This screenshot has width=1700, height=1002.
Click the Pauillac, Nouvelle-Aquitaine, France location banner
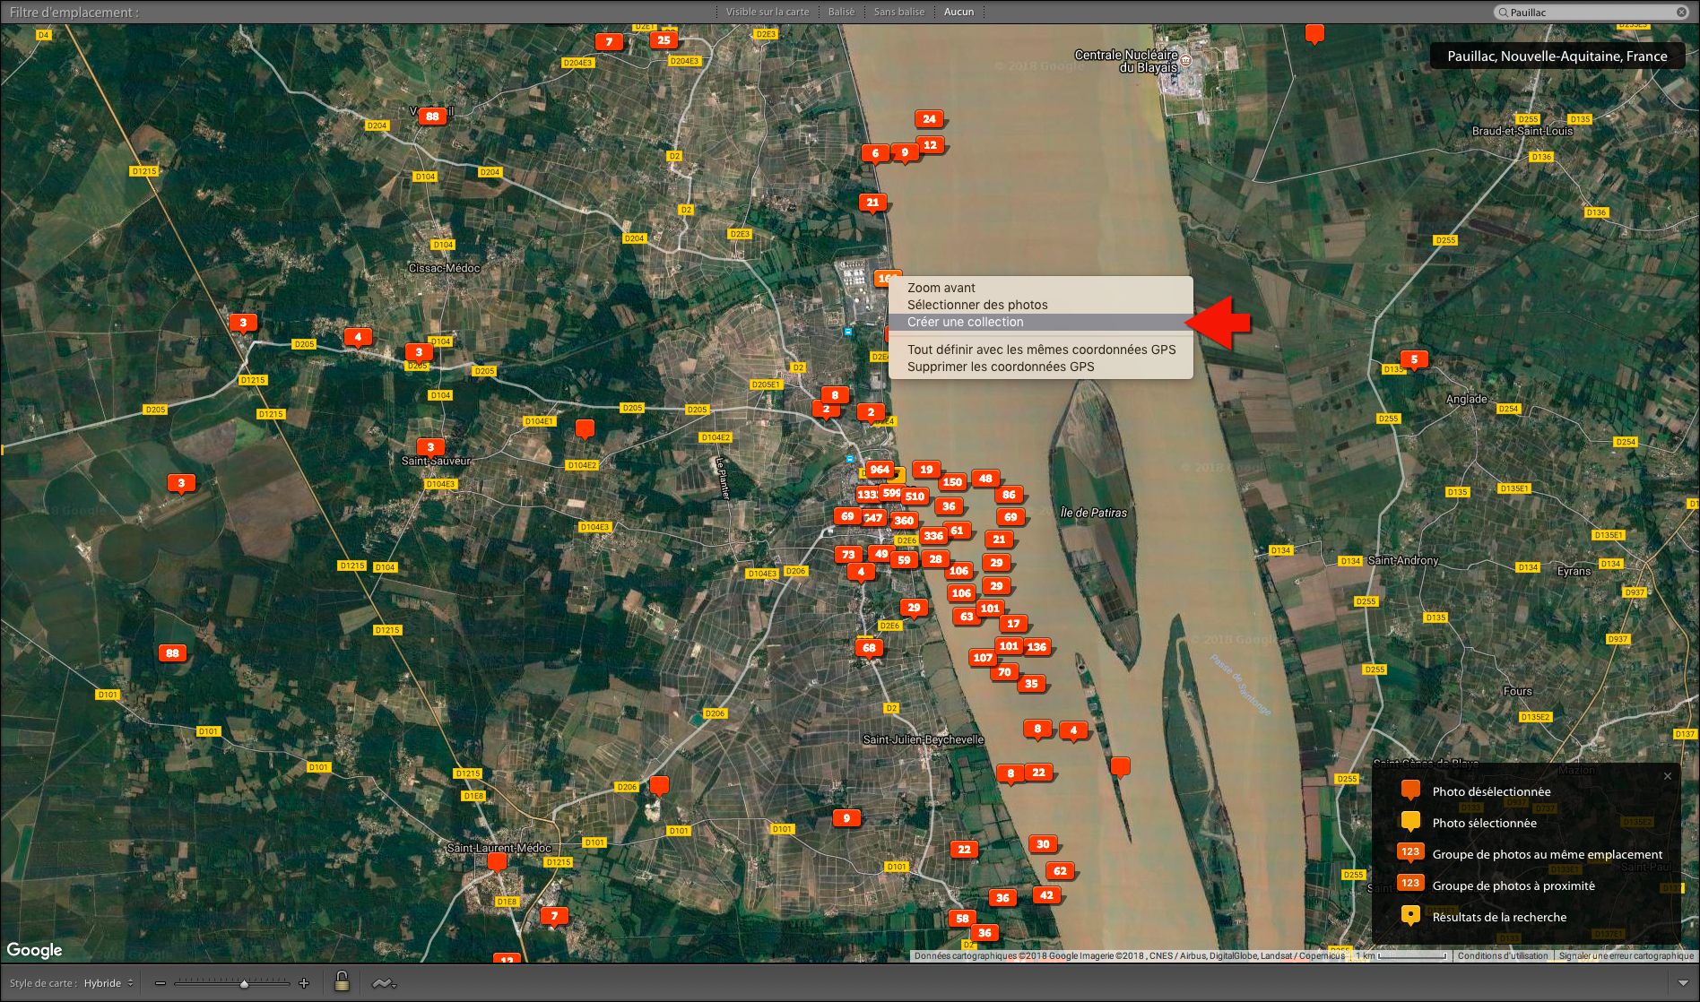tap(1557, 56)
